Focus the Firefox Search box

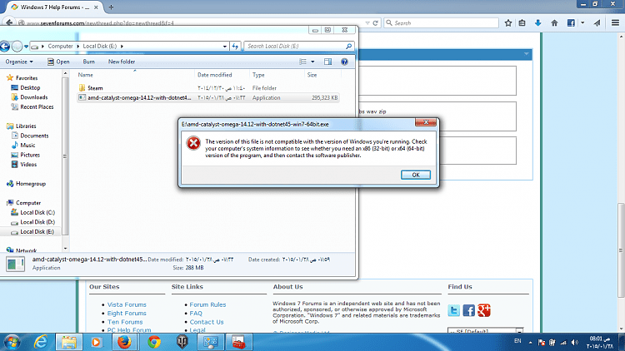[x=442, y=23]
